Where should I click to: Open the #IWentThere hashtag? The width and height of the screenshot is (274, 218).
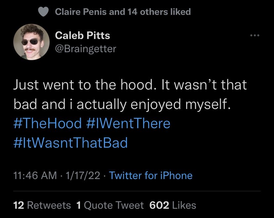pos(128,123)
